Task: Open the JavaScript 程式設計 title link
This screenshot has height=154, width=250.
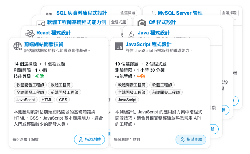Action: click(x=148, y=44)
